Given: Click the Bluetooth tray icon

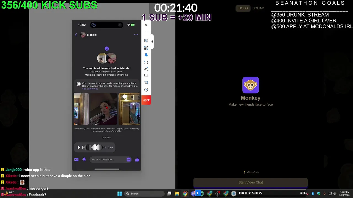Looking at the screenshot, I should pyautogui.click(x=313, y=194).
